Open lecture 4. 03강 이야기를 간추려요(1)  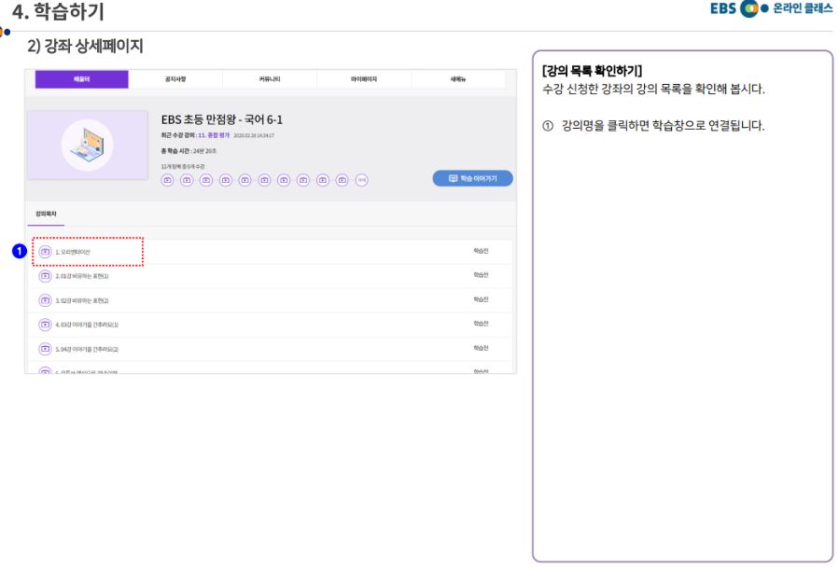87,325
